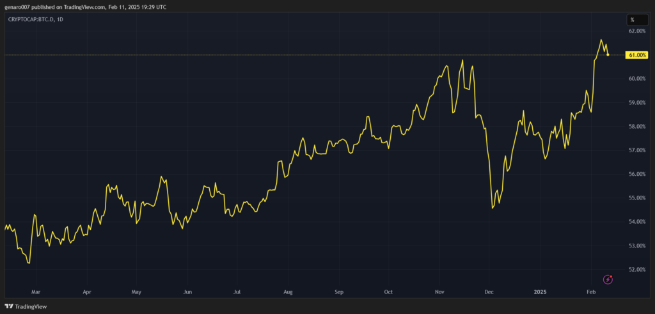Click the 2025 year marker on time axis
This screenshot has width=655, height=314.
[x=541, y=292]
